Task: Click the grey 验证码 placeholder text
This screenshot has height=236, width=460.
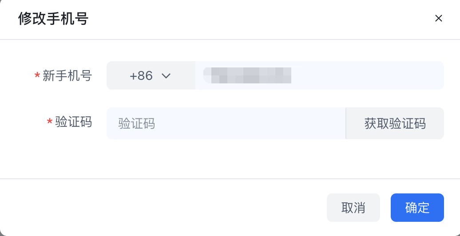Action: click(137, 123)
